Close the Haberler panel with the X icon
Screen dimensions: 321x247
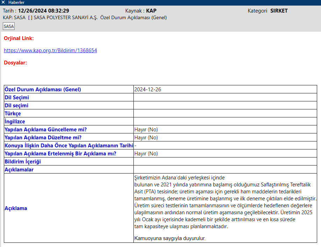point(3,2)
